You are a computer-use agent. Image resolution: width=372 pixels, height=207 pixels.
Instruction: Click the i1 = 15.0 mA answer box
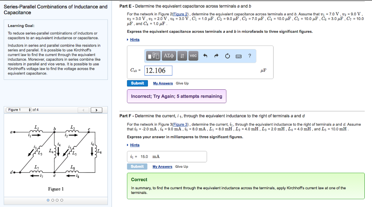click(x=167, y=157)
